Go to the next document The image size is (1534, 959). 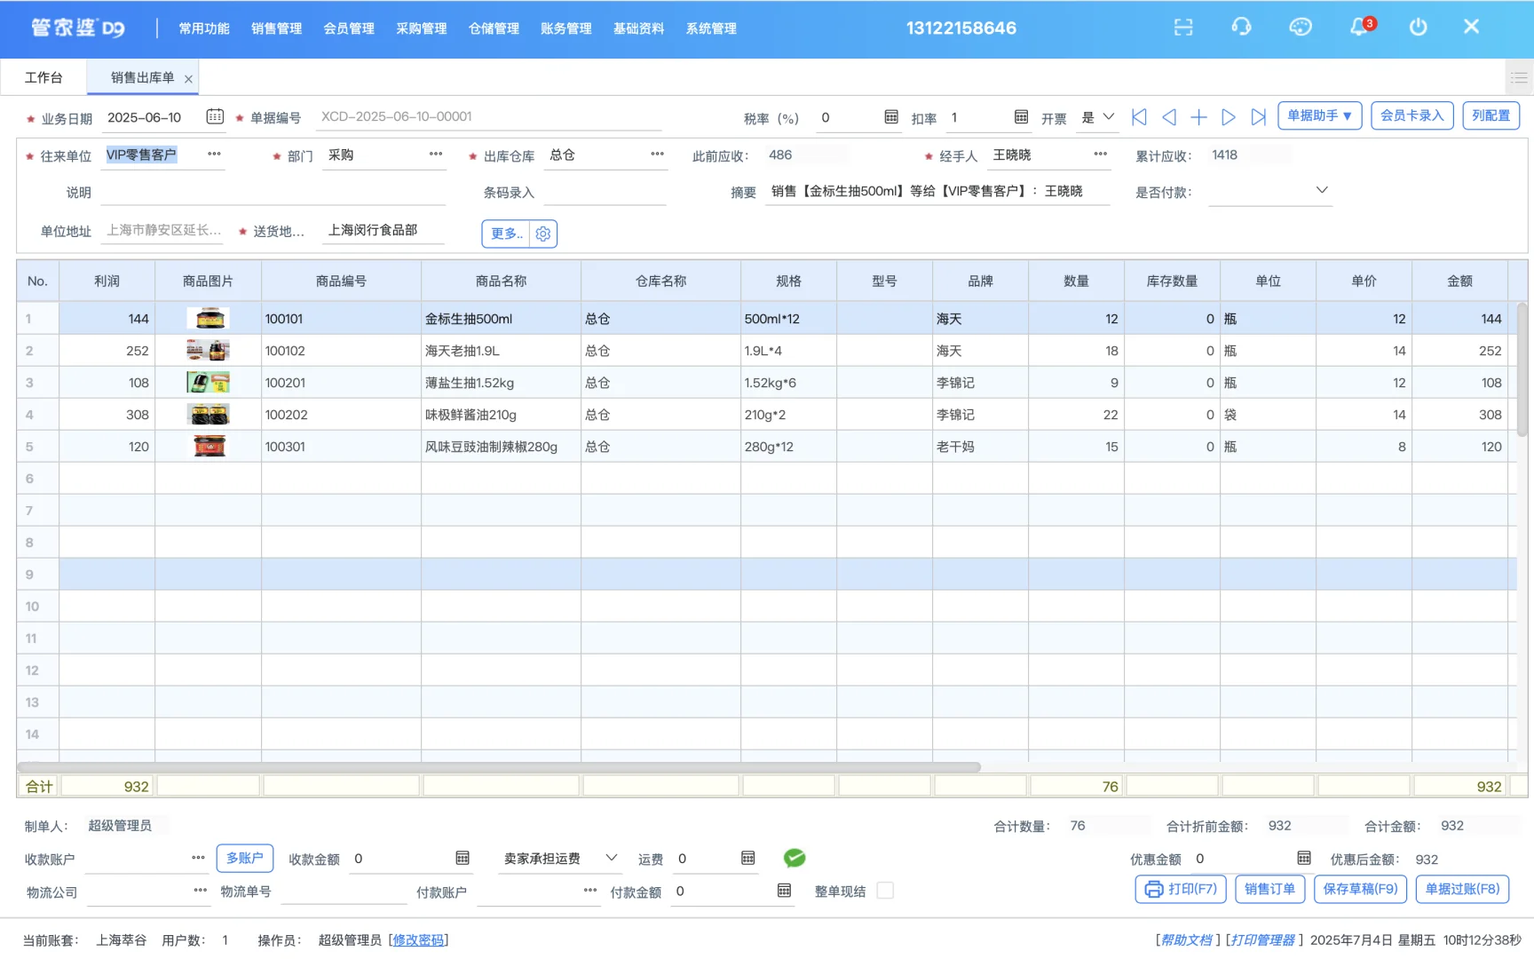click(x=1229, y=117)
